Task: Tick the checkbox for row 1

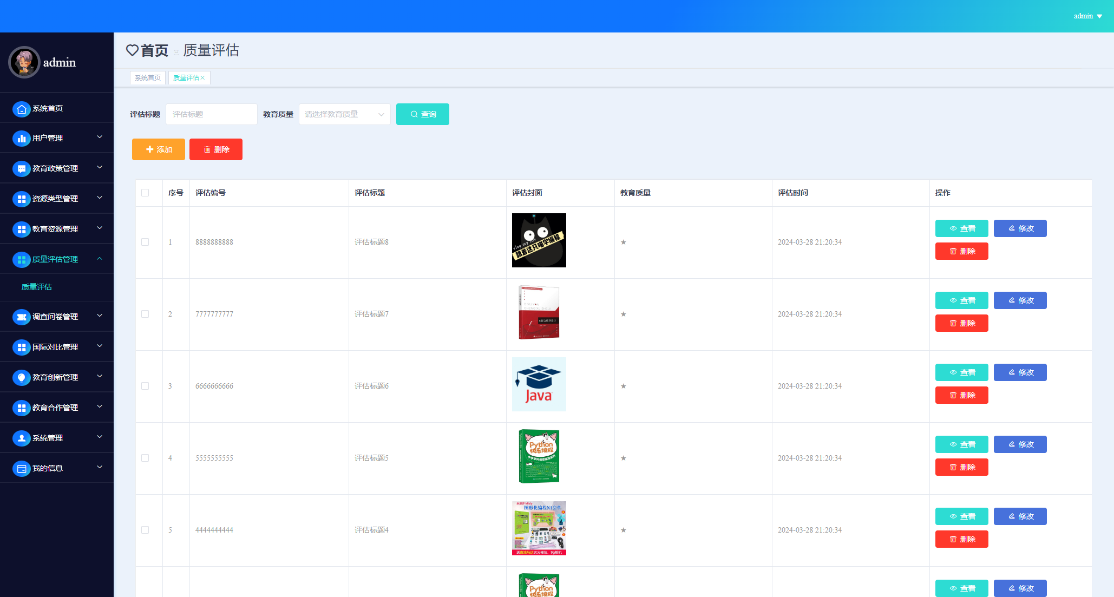Action: tap(145, 242)
